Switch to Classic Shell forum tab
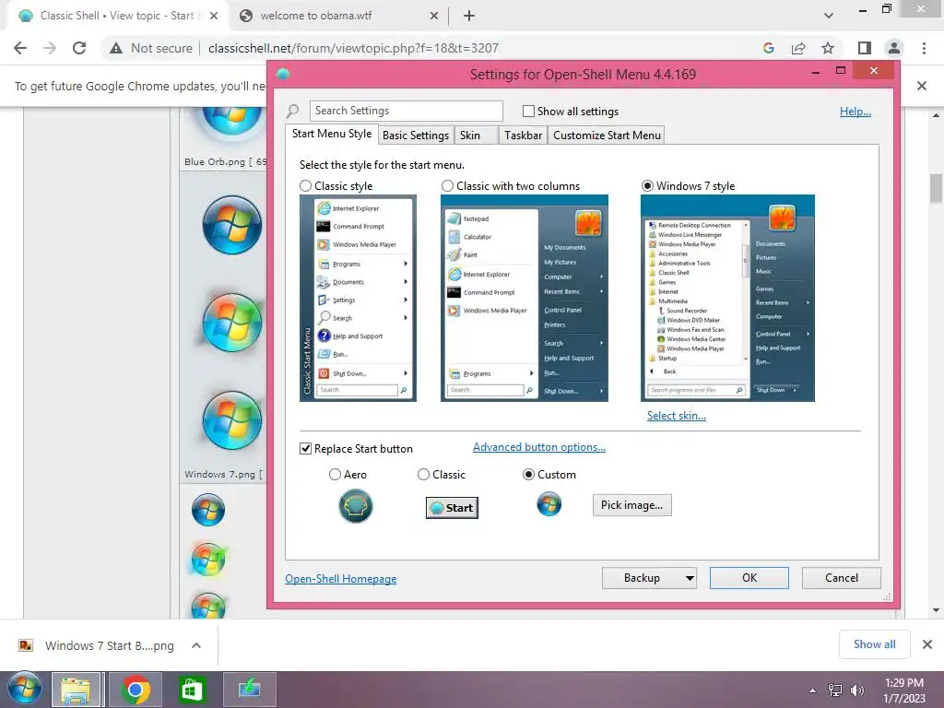Image resolution: width=944 pixels, height=708 pixels. tap(117, 16)
